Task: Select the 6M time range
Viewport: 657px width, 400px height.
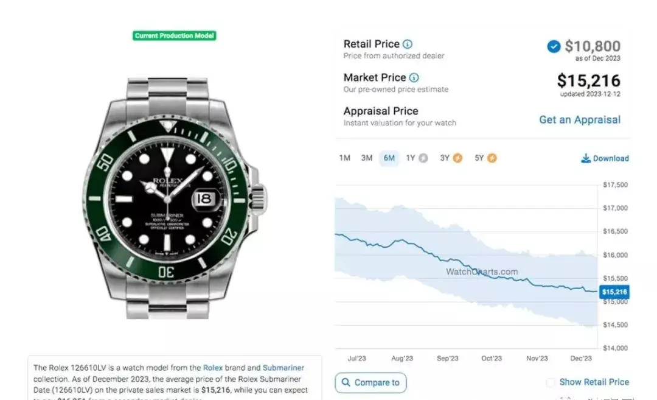Action: pyautogui.click(x=389, y=158)
